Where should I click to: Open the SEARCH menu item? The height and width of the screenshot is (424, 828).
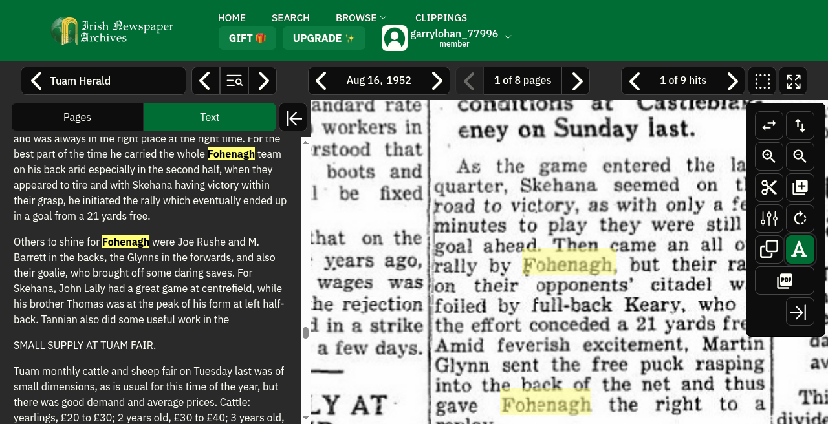pos(290,17)
